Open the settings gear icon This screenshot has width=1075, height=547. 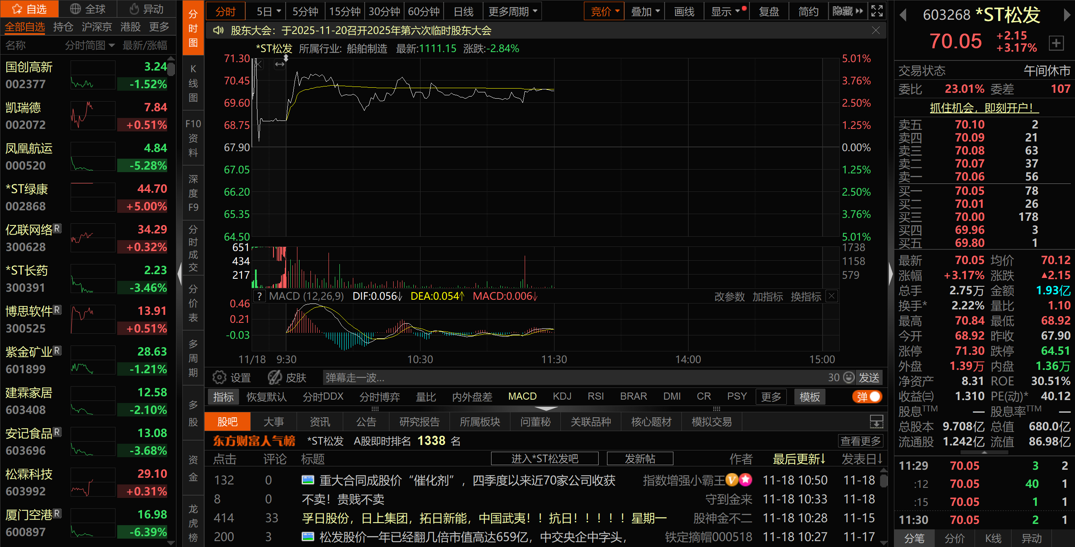pos(219,377)
